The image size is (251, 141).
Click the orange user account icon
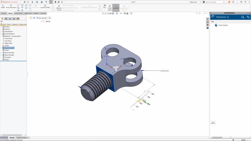click(x=229, y=2)
